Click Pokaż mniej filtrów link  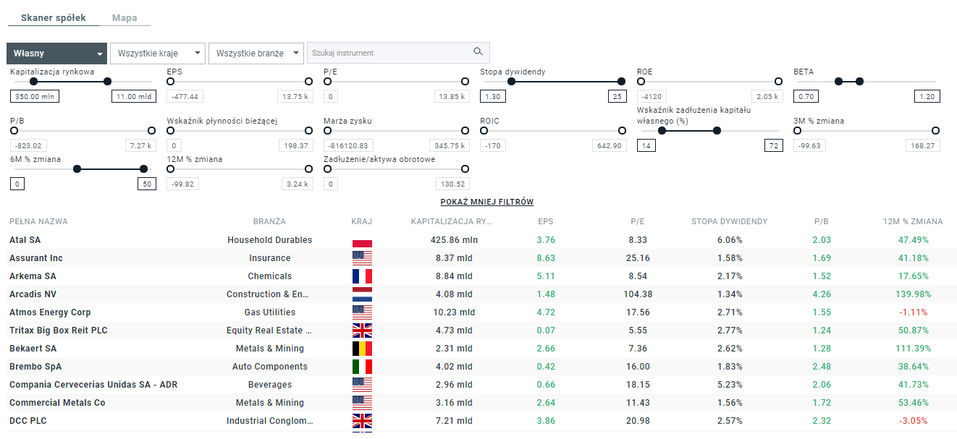[487, 203]
